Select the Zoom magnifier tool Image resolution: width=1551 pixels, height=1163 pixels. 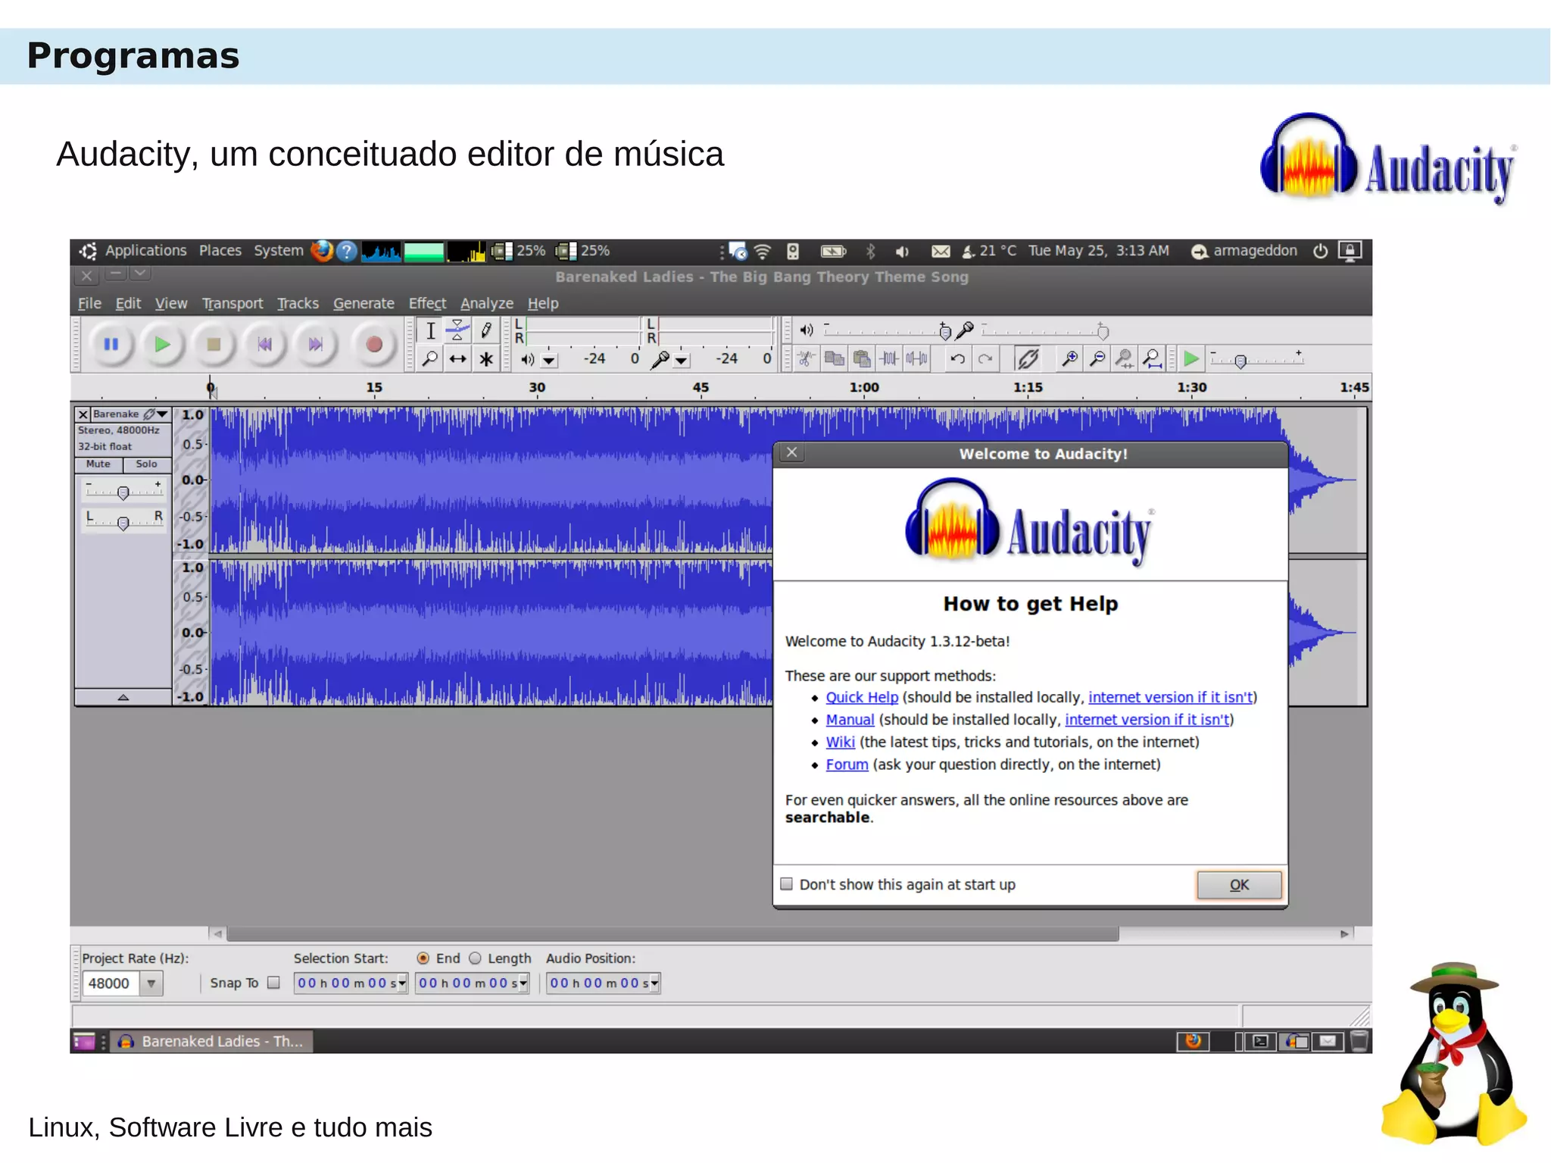pos(430,359)
